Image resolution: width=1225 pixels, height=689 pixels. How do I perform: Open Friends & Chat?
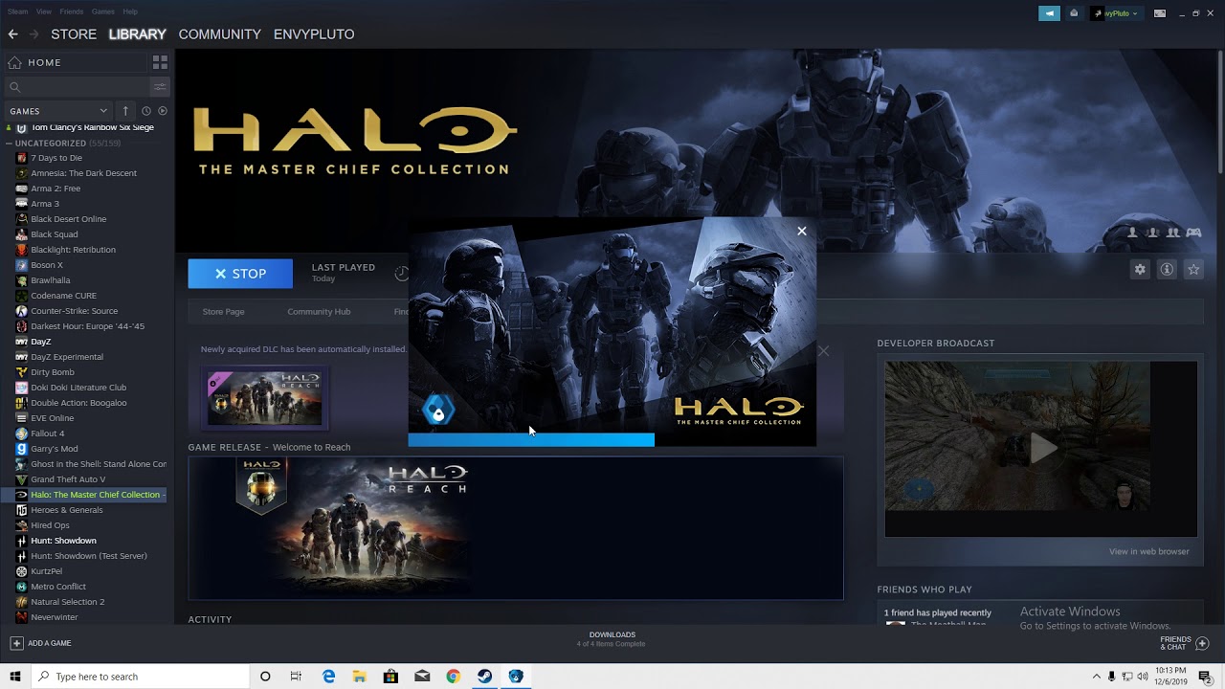(1185, 643)
